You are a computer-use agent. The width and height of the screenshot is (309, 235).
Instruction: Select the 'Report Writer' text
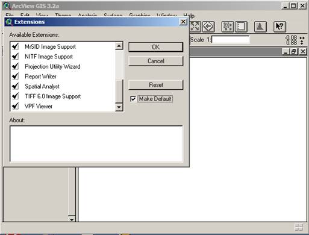click(40, 77)
